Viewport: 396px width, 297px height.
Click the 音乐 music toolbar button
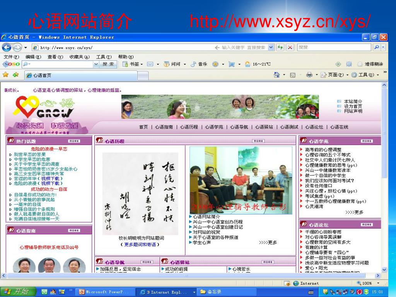click(x=199, y=64)
